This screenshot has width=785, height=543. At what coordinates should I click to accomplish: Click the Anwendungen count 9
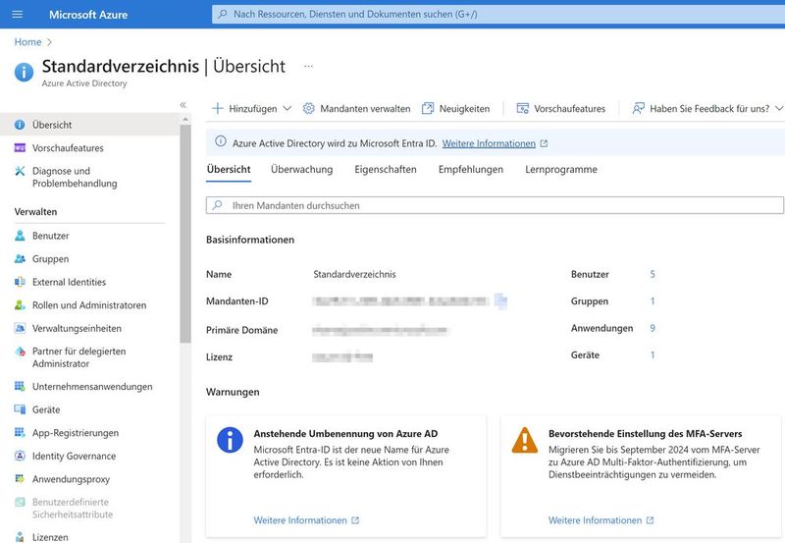pos(653,328)
